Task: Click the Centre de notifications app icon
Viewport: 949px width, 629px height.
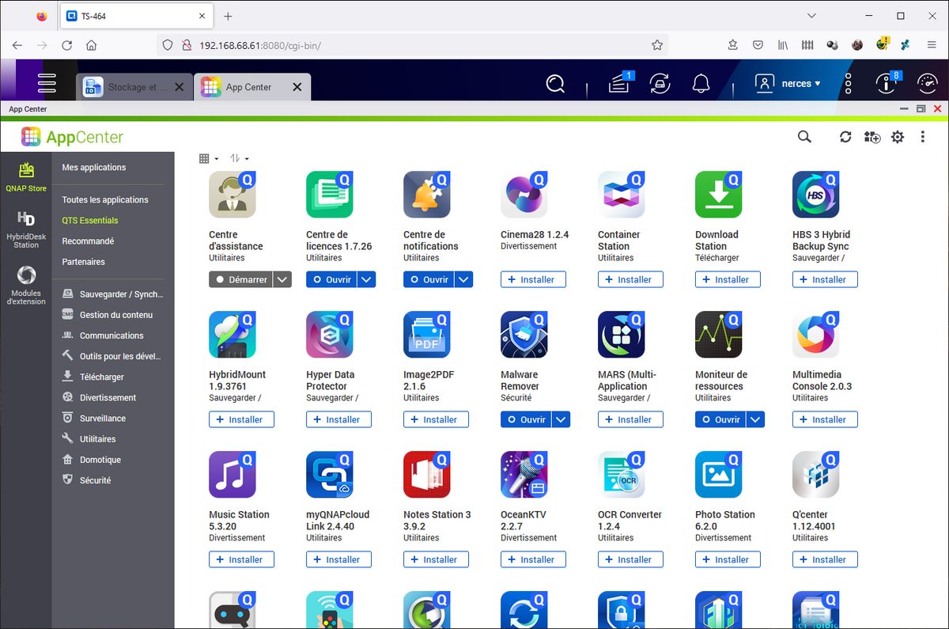Action: (x=427, y=195)
